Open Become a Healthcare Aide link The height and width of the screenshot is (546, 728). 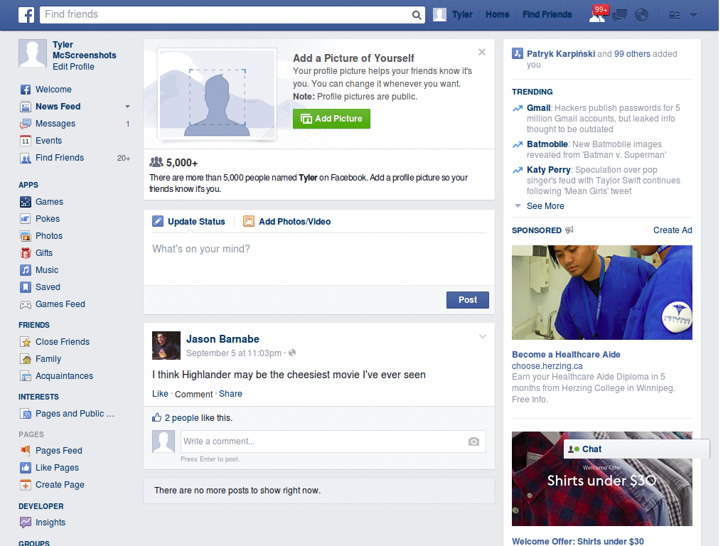[566, 355]
